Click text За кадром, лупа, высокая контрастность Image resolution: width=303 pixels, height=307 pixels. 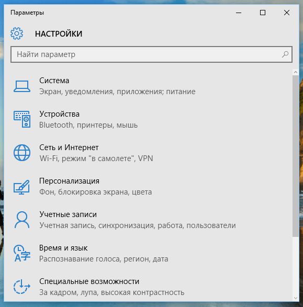point(112,292)
